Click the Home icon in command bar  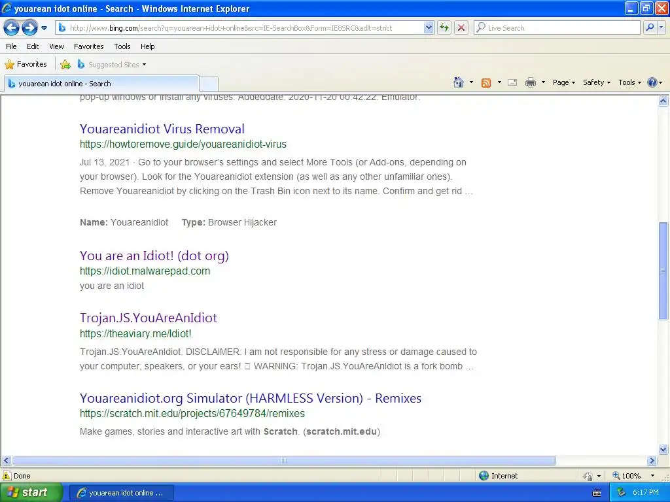(x=459, y=82)
